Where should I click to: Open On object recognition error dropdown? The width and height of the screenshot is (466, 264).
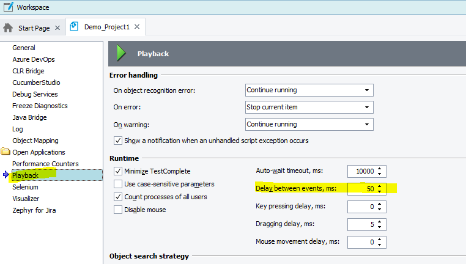309,90
